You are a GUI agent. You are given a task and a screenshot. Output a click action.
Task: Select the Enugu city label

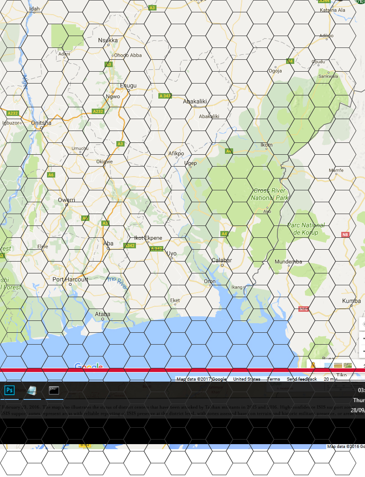pos(128,85)
